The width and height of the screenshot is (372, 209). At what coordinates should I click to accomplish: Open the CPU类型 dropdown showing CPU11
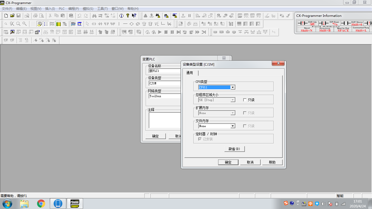click(233, 87)
